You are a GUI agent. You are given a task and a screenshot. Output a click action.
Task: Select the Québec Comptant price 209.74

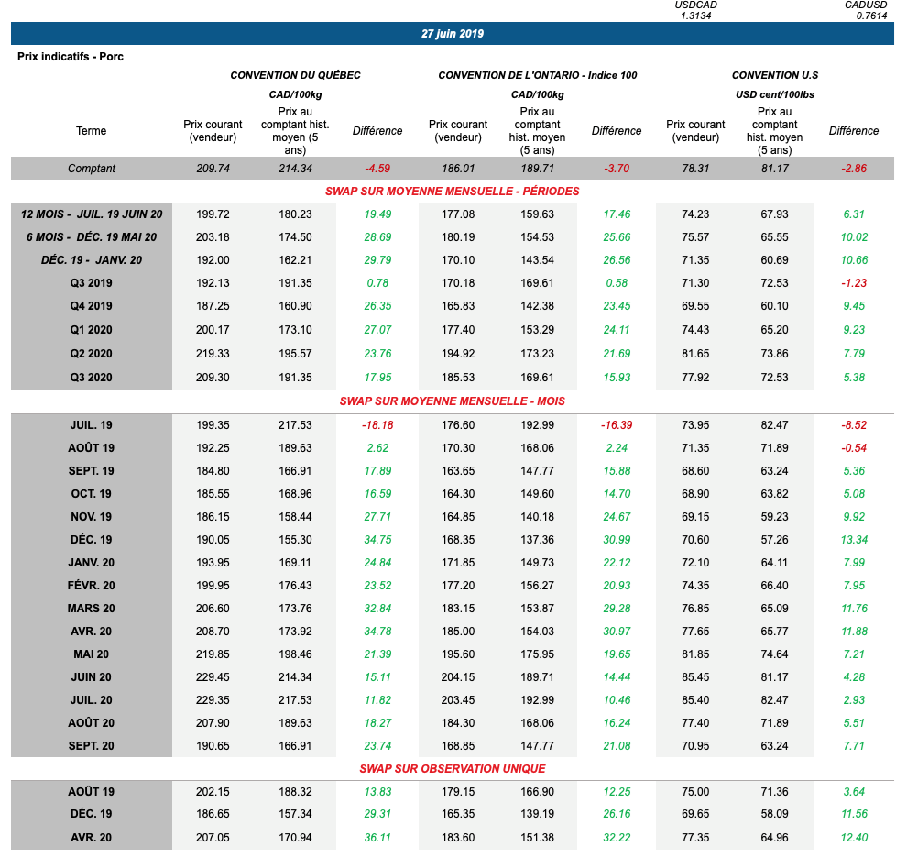(213, 169)
